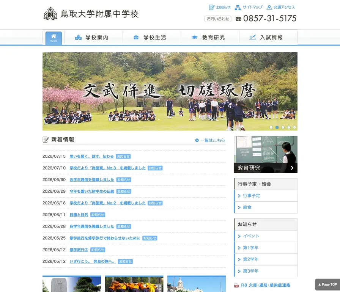This screenshot has height=292, width=340.
Task: Click the お知らせ notepad icon in header
Action: (x=212, y=7)
